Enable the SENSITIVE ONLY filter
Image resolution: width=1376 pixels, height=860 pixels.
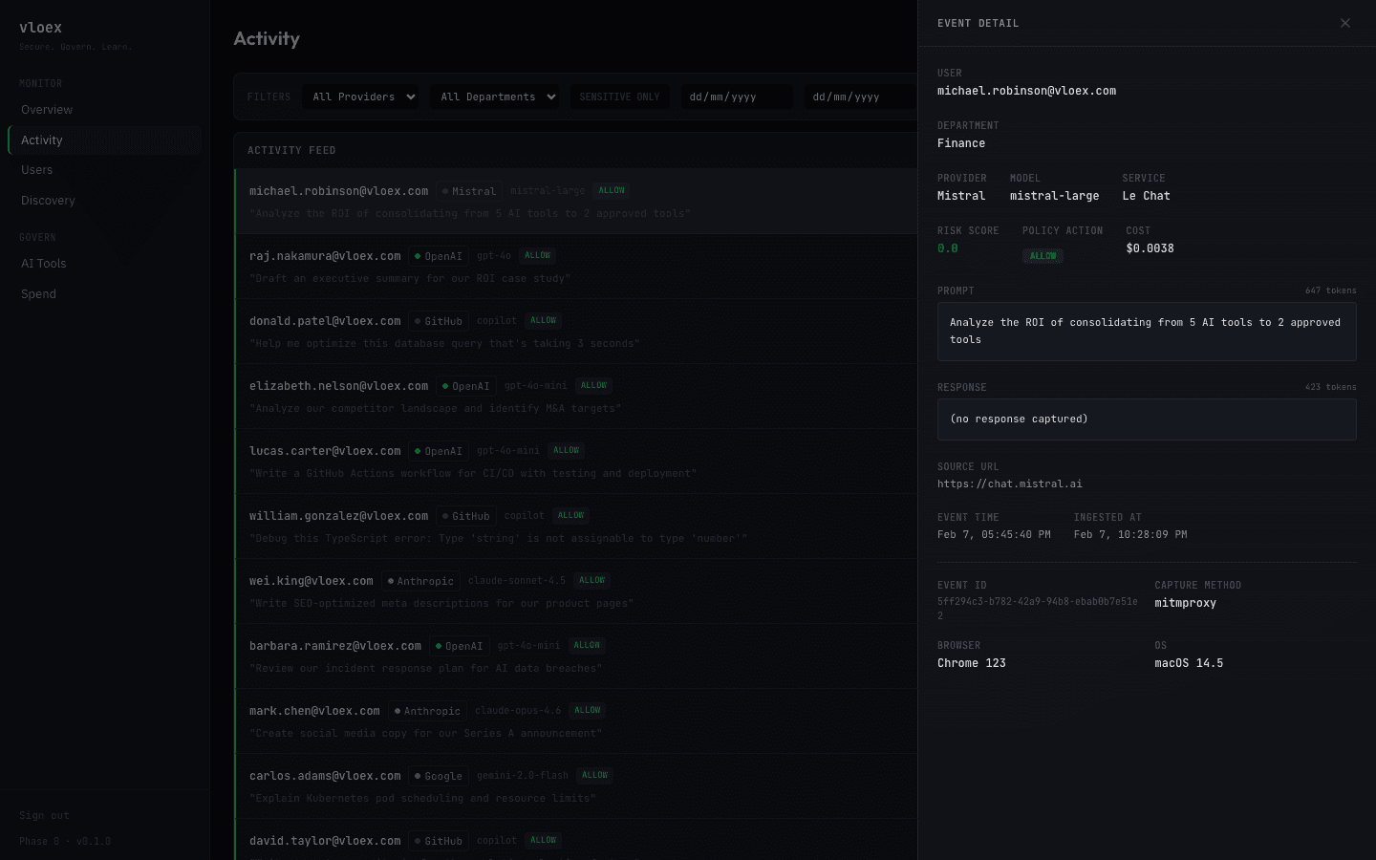click(x=620, y=97)
